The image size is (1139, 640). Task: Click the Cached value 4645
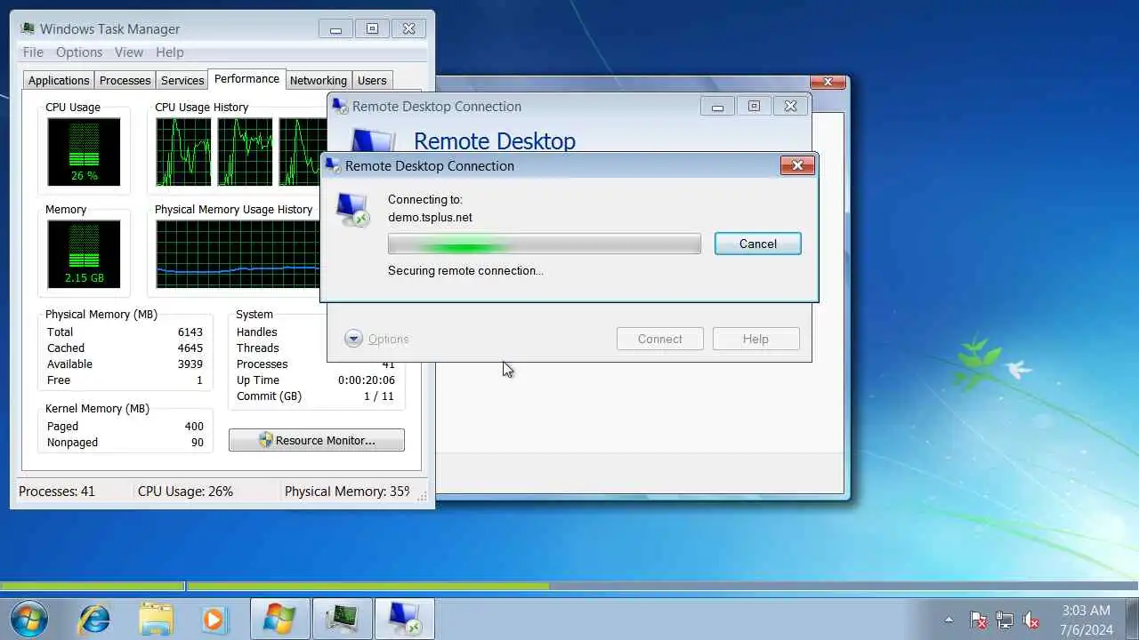point(190,348)
